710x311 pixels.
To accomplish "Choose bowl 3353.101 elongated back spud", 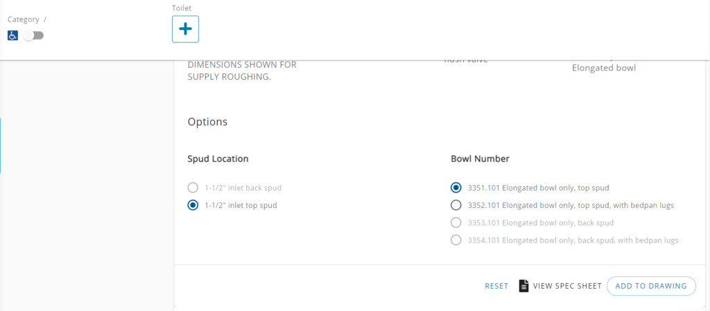I will coord(456,223).
